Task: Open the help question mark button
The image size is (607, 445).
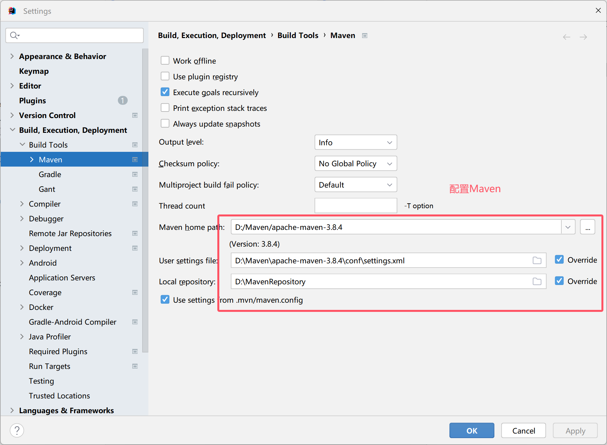Action: [17, 430]
